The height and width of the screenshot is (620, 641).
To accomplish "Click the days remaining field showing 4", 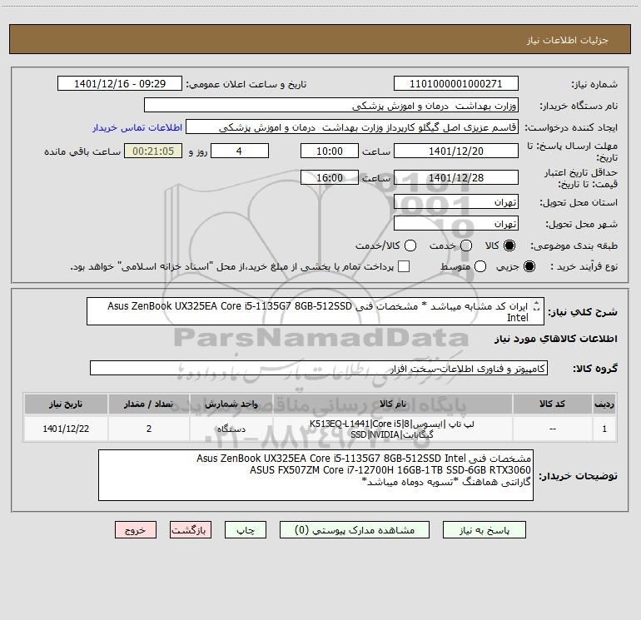I will pyautogui.click(x=240, y=151).
